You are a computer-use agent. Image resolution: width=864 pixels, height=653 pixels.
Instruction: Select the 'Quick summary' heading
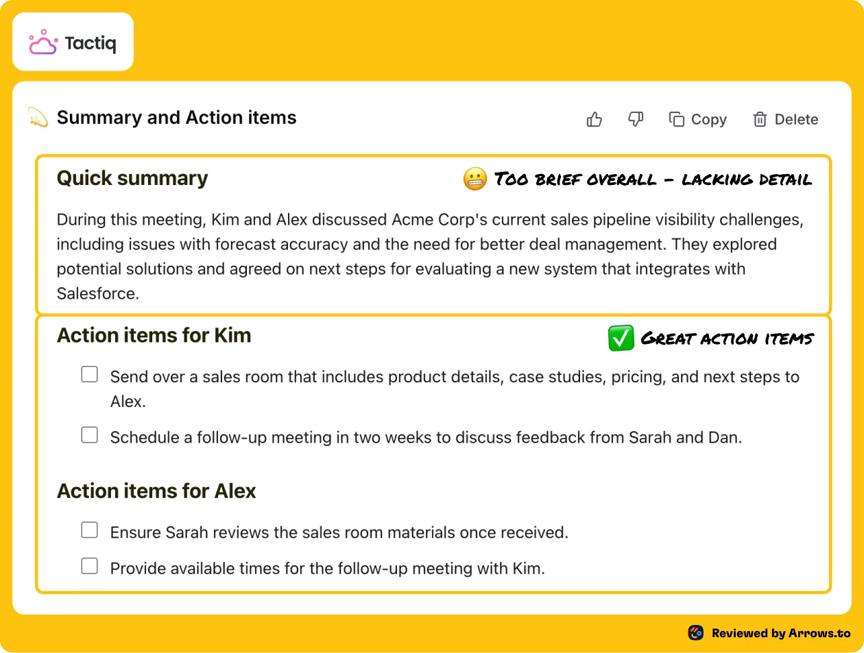tap(132, 178)
